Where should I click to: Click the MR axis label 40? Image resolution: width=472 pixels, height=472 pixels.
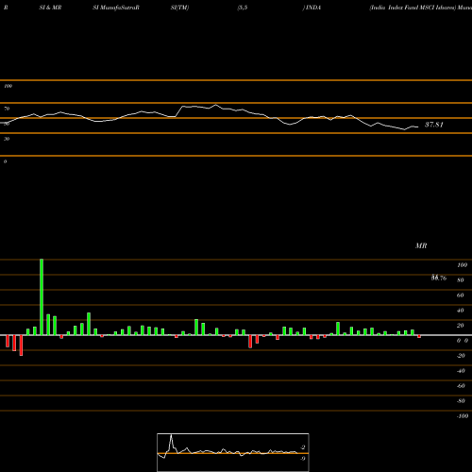pyautogui.click(x=460, y=311)
